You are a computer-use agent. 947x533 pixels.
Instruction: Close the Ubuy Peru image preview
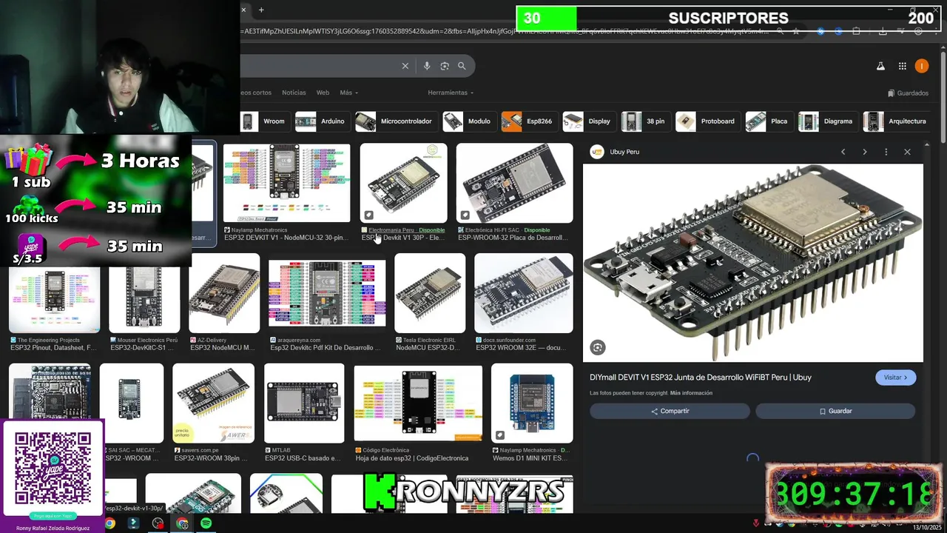[x=907, y=152]
